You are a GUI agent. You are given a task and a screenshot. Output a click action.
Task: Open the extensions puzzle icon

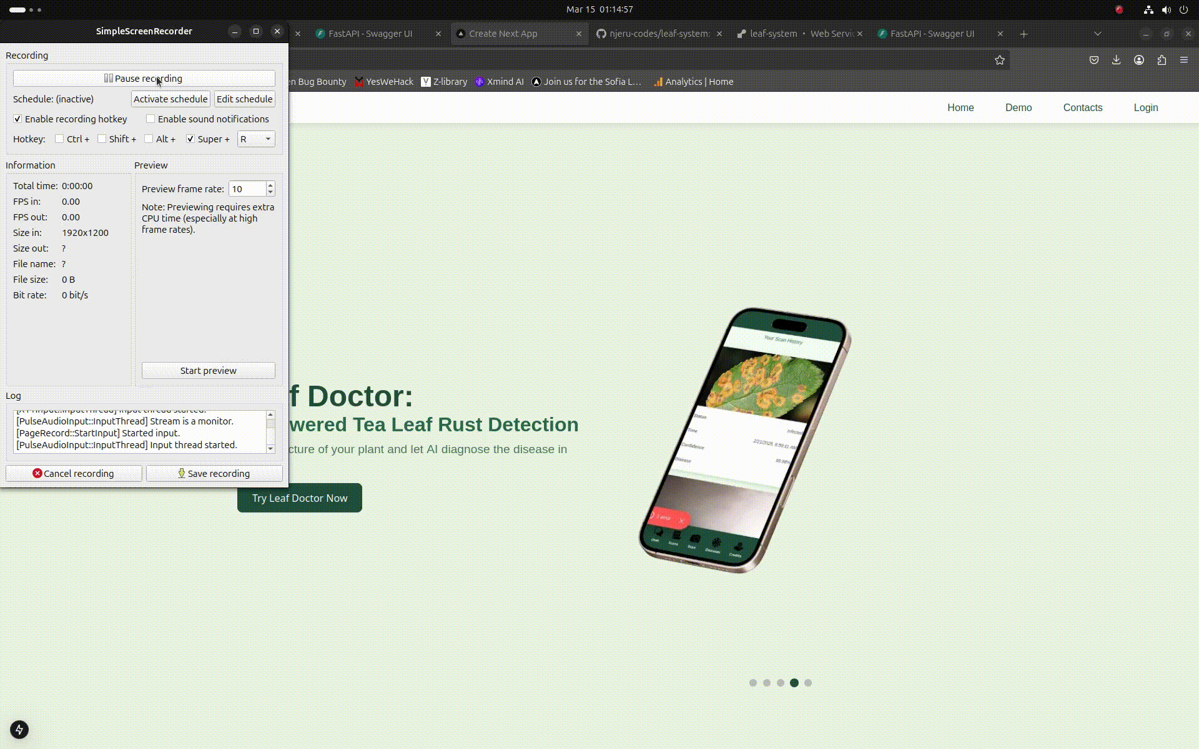coord(1162,60)
